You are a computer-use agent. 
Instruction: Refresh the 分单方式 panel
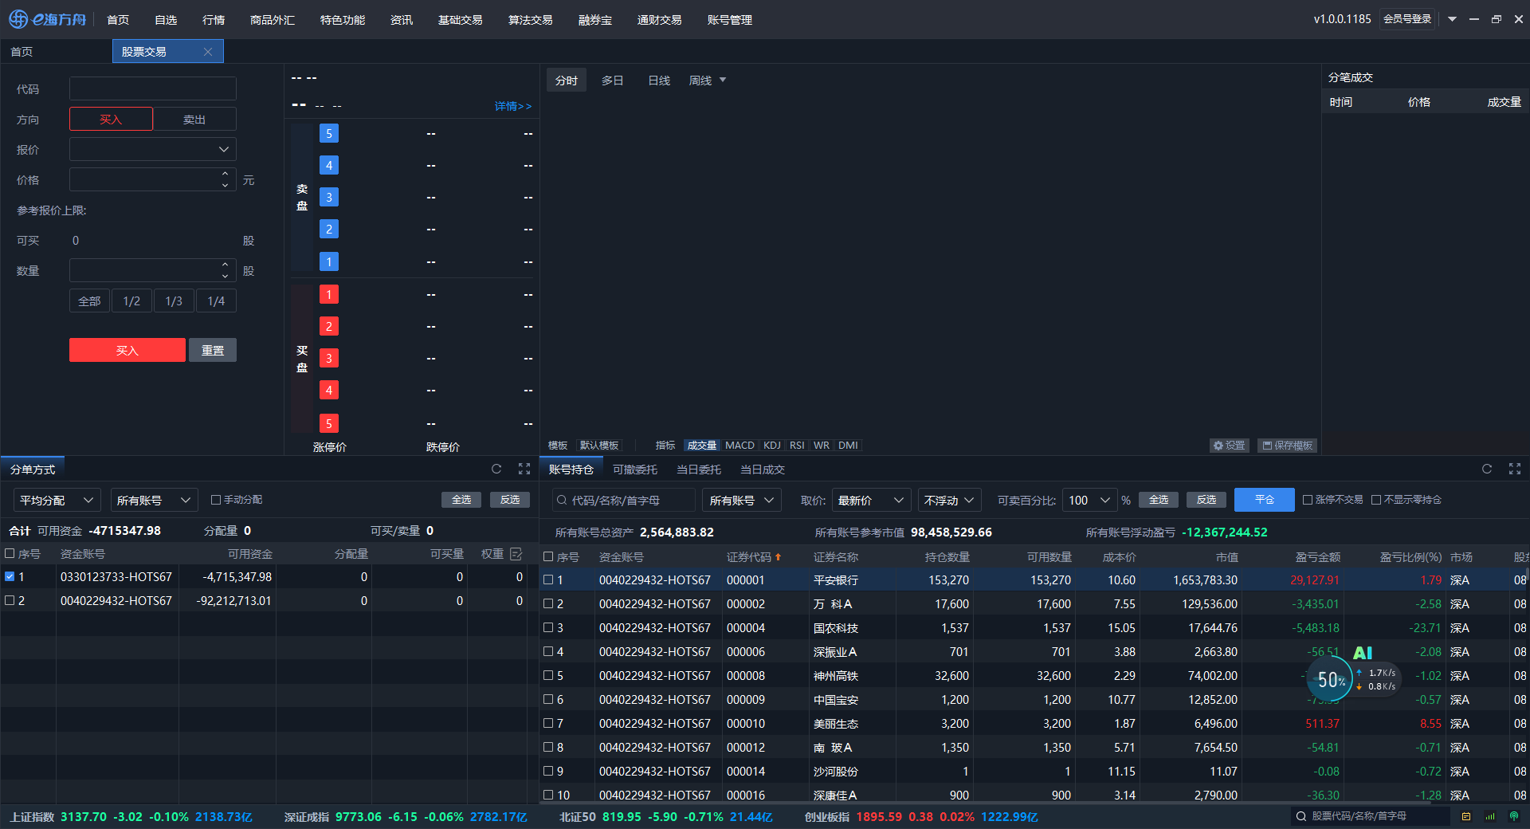[x=496, y=469]
